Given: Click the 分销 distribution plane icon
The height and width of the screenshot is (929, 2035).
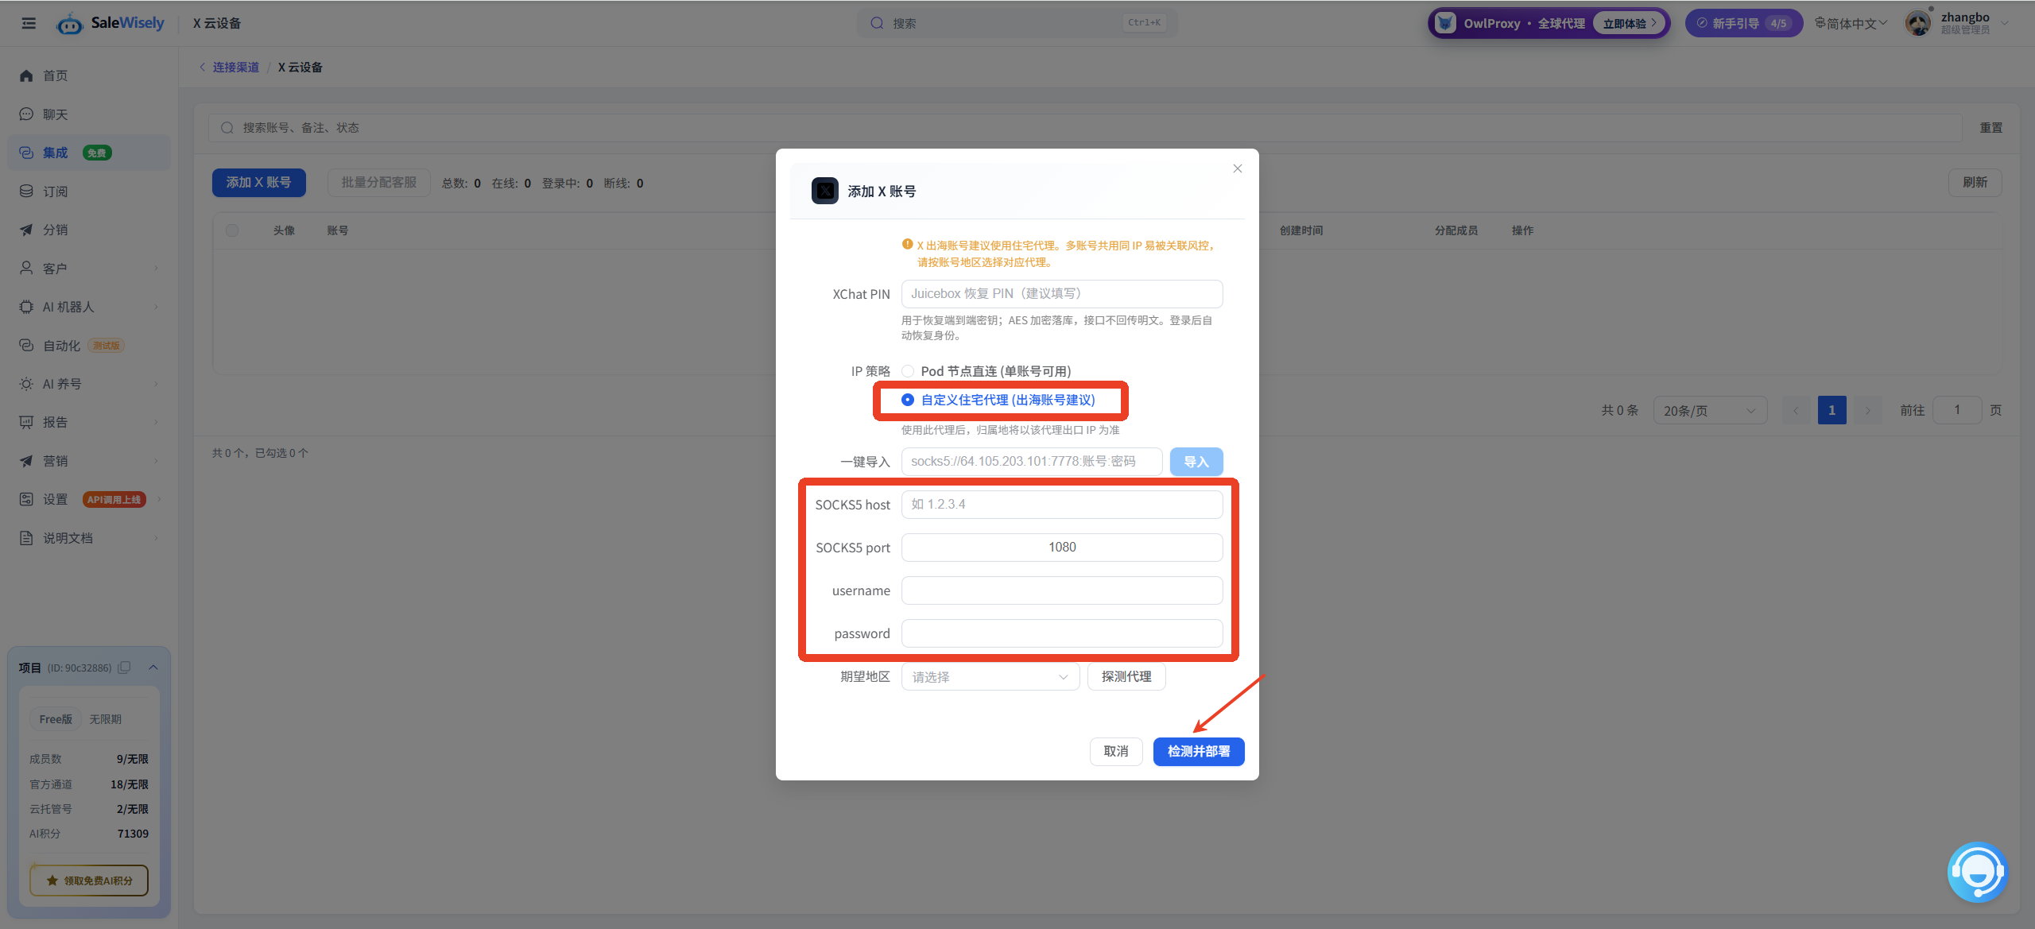Looking at the screenshot, I should [26, 230].
